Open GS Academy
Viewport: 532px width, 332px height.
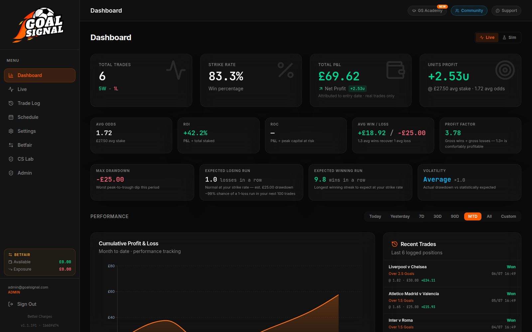click(427, 11)
